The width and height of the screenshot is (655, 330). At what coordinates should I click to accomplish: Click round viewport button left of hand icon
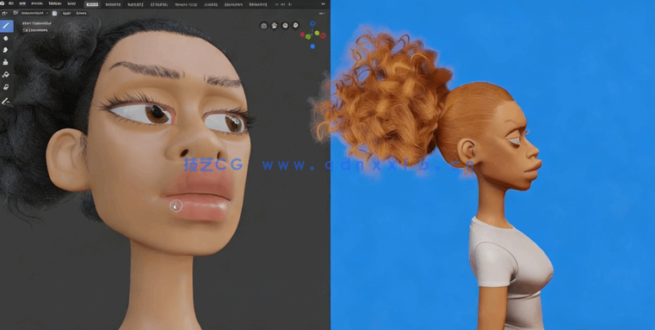(x=264, y=26)
